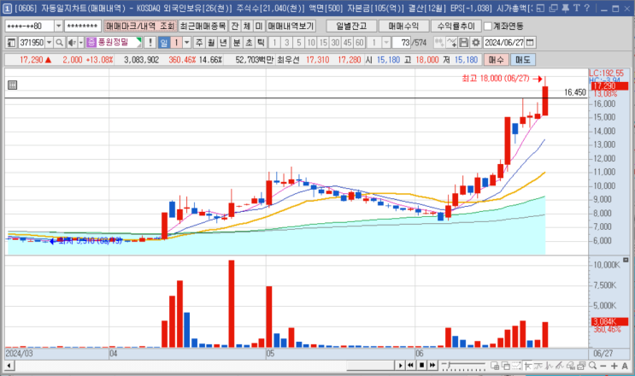This screenshot has width=635, height=376.
Task: Click the trend line drawing icon at the bottom
Action: pyautogui.click(x=560, y=366)
